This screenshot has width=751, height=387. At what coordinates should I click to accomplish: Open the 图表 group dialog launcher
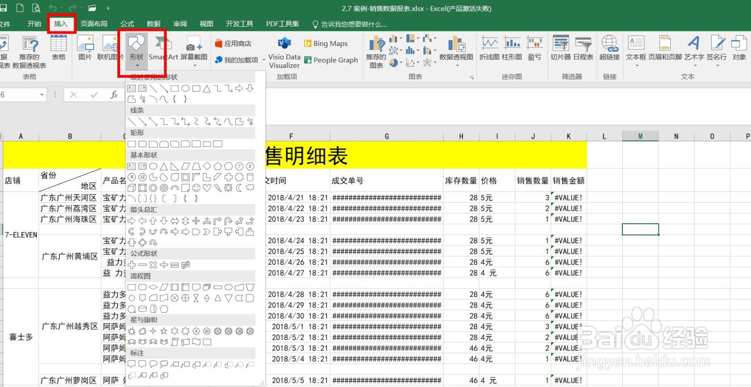point(472,77)
